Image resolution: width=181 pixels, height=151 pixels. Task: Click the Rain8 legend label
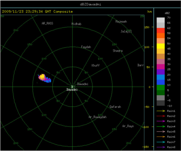tap(171, 147)
